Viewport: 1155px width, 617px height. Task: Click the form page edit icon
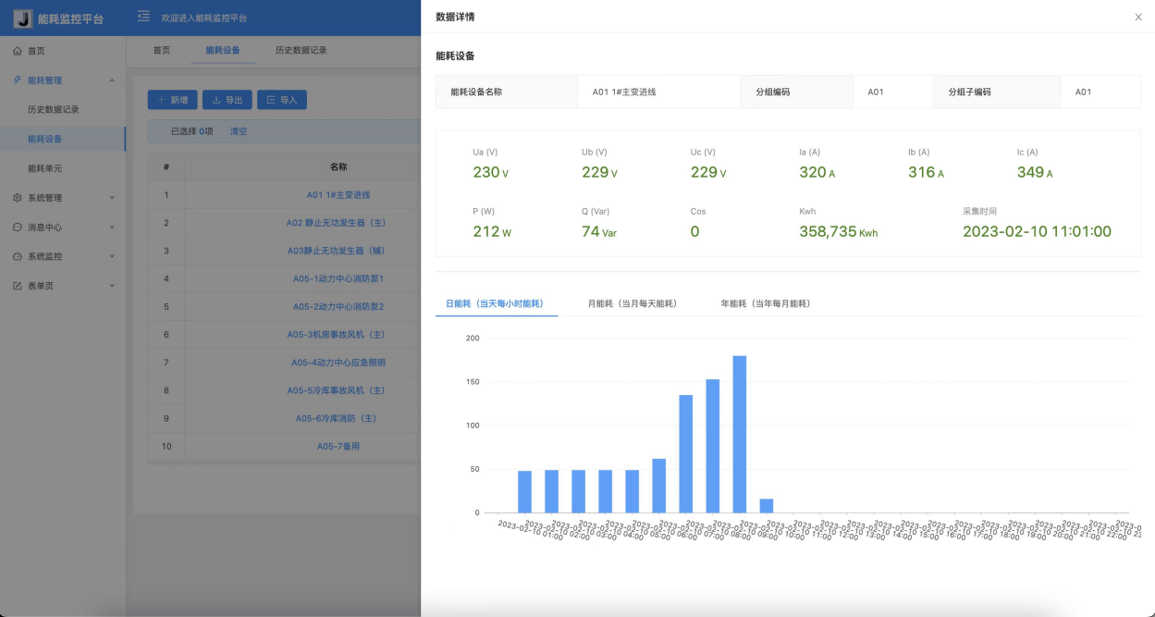pyautogui.click(x=18, y=286)
